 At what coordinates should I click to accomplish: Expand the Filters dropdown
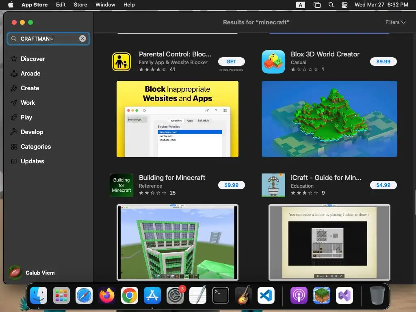pyautogui.click(x=395, y=22)
